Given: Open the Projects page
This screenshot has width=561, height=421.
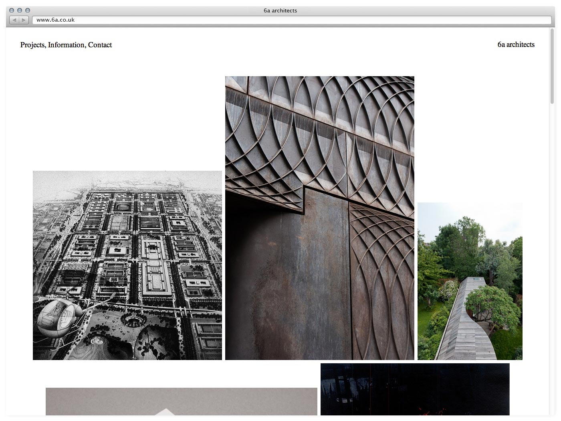Looking at the screenshot, I should pos(32,45).
